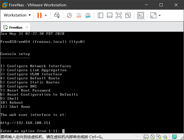Click '11) Shut Down' console option
The height and width of the screenshot is (140, 184).
(x=15, y=107)
